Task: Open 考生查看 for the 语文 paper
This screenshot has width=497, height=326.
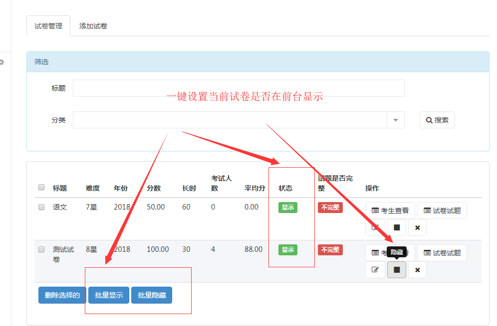Action: pos(390,211)
